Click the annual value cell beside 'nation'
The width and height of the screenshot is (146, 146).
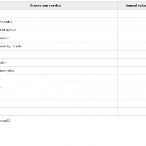tap(132, 38)
